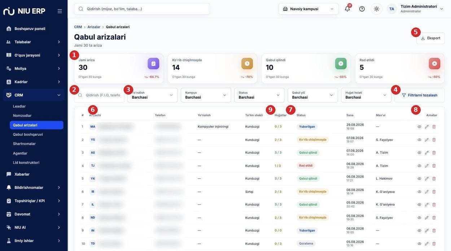The height and width of the screenshot is (251, 451).
Task: Open the help question mark icon
Action: coord(362,9)
